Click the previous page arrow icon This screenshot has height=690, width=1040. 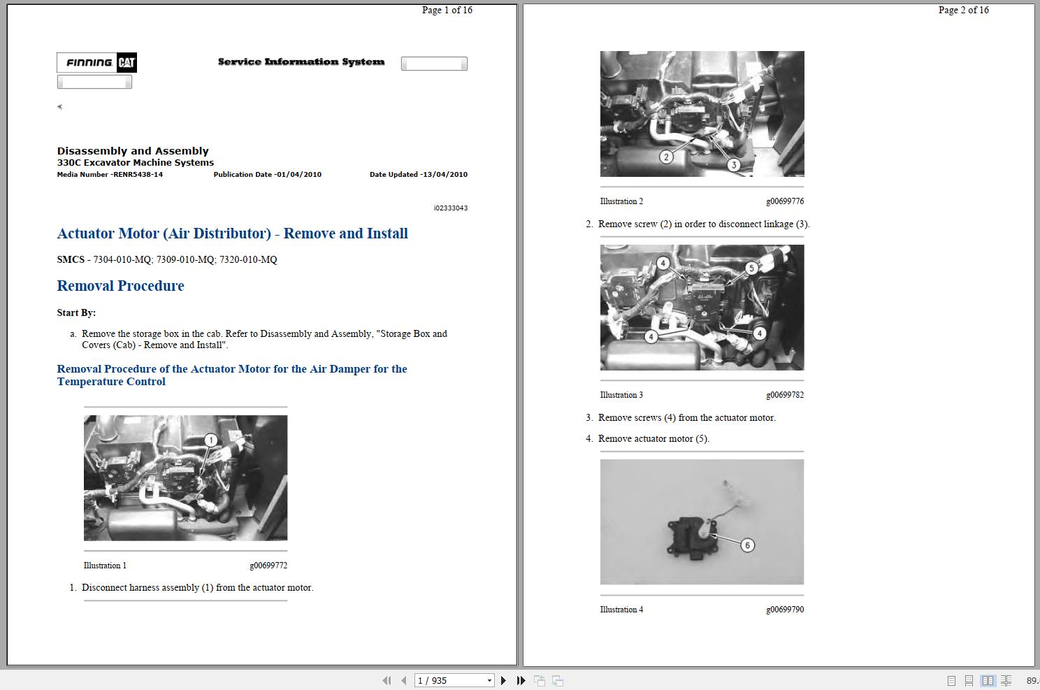coord(404,680)
